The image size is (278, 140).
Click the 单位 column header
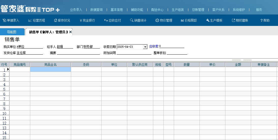114,65
